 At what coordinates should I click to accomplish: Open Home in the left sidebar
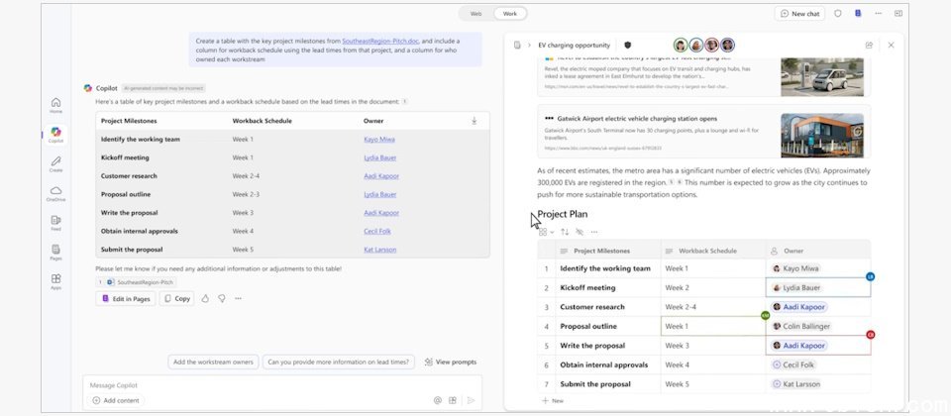click(55, 105)
